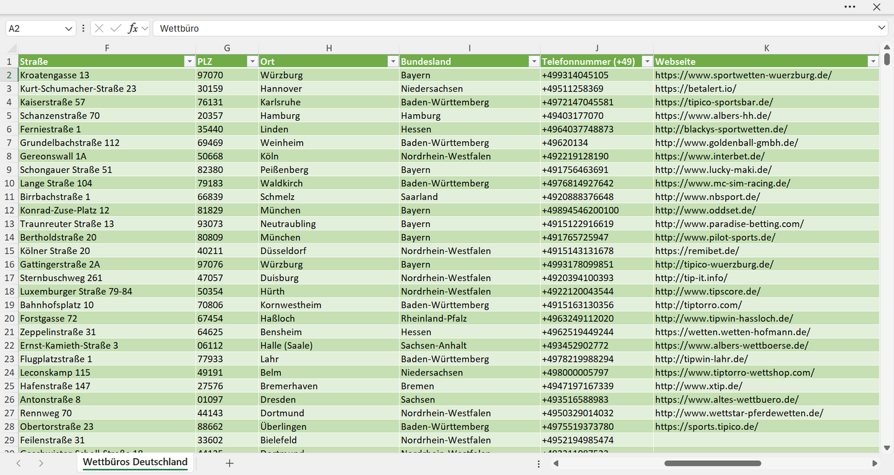
Task: Select cell containing Kroatengasse 13
Action: tap(107, 75)
